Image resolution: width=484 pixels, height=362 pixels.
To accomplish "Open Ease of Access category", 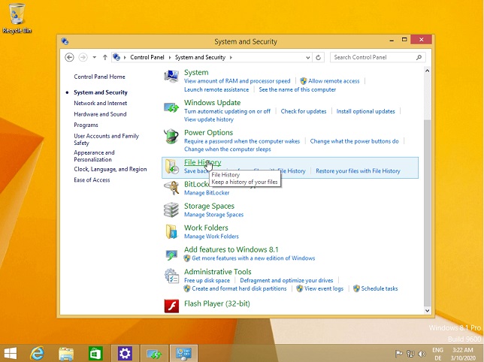I will coord(92,180).
